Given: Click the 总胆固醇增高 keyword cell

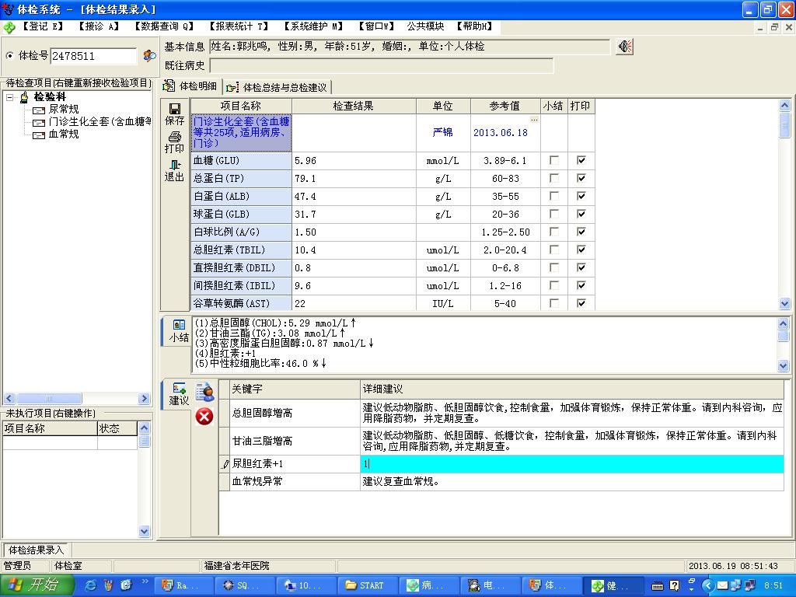Looking at the screenshot, I should [x=295, y=413].
